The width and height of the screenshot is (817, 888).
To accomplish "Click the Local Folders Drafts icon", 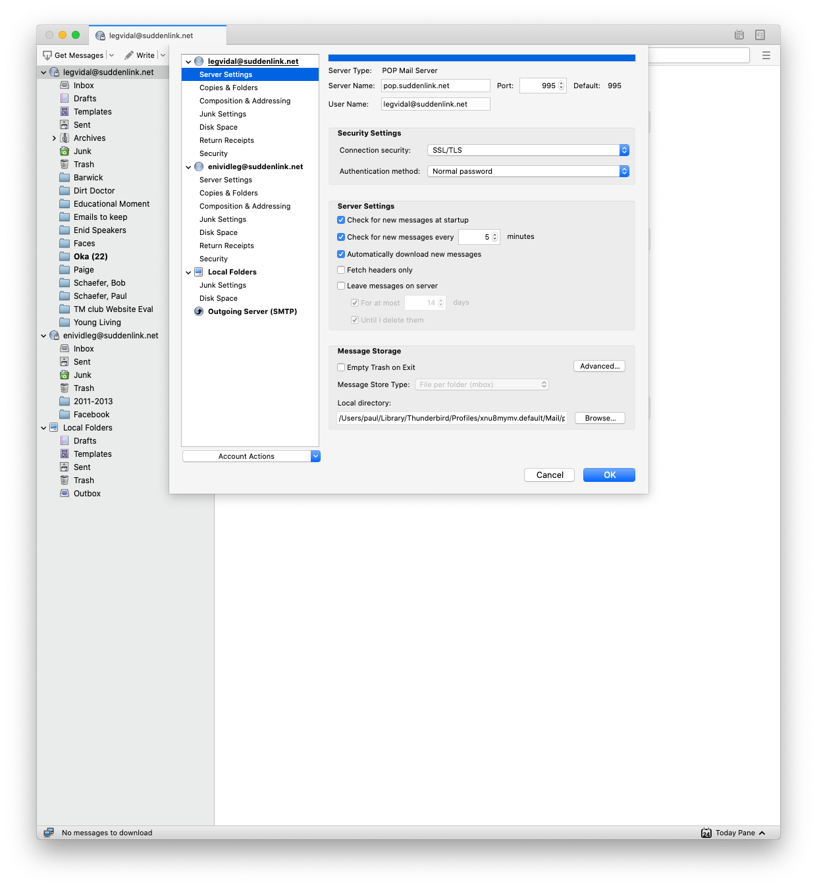I will [65, 441].
